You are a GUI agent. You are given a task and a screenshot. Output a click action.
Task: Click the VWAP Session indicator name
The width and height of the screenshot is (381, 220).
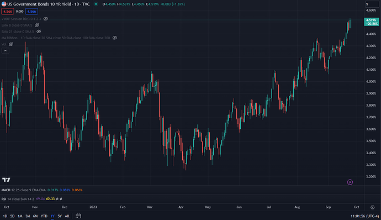coord(21,19)
